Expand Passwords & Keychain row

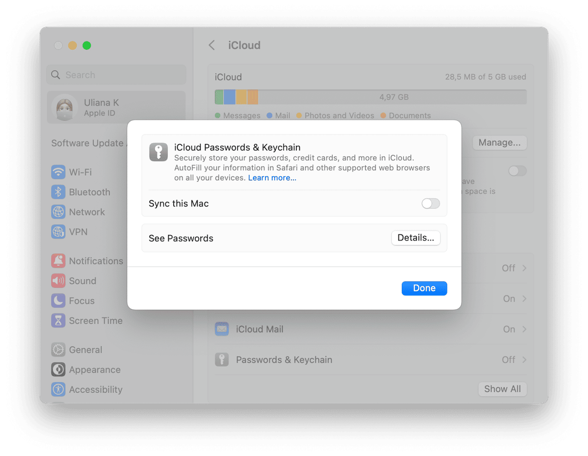[x=524, y=359]
